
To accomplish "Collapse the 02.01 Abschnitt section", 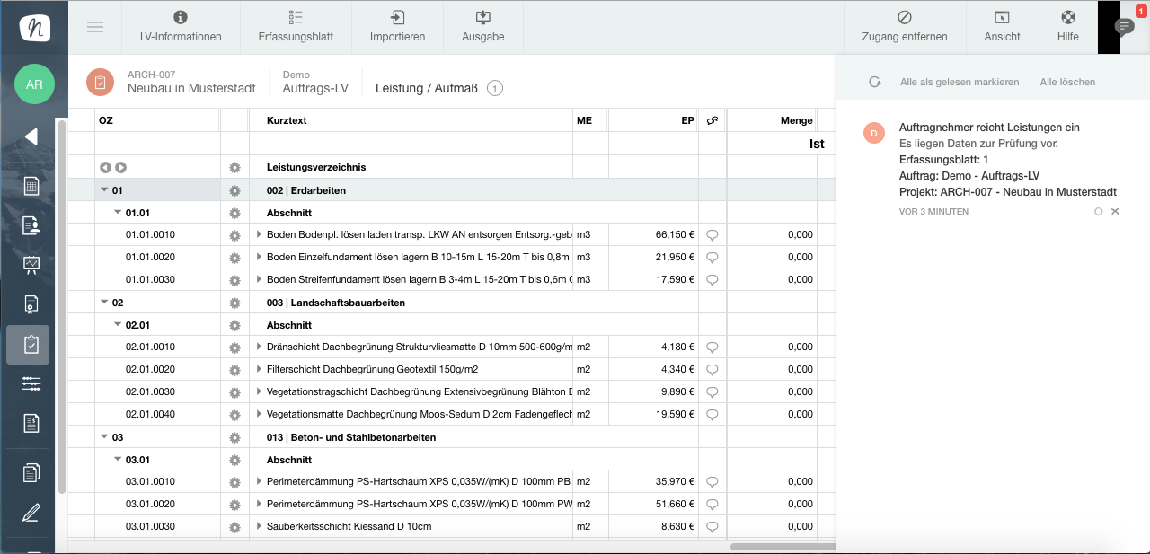I will tap(118, 325).
